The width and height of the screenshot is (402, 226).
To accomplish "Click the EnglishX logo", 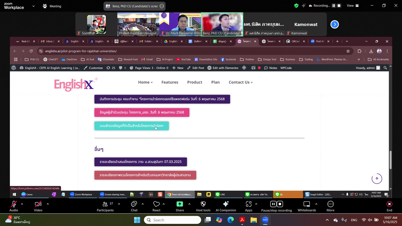I will [x=76, y=84].
